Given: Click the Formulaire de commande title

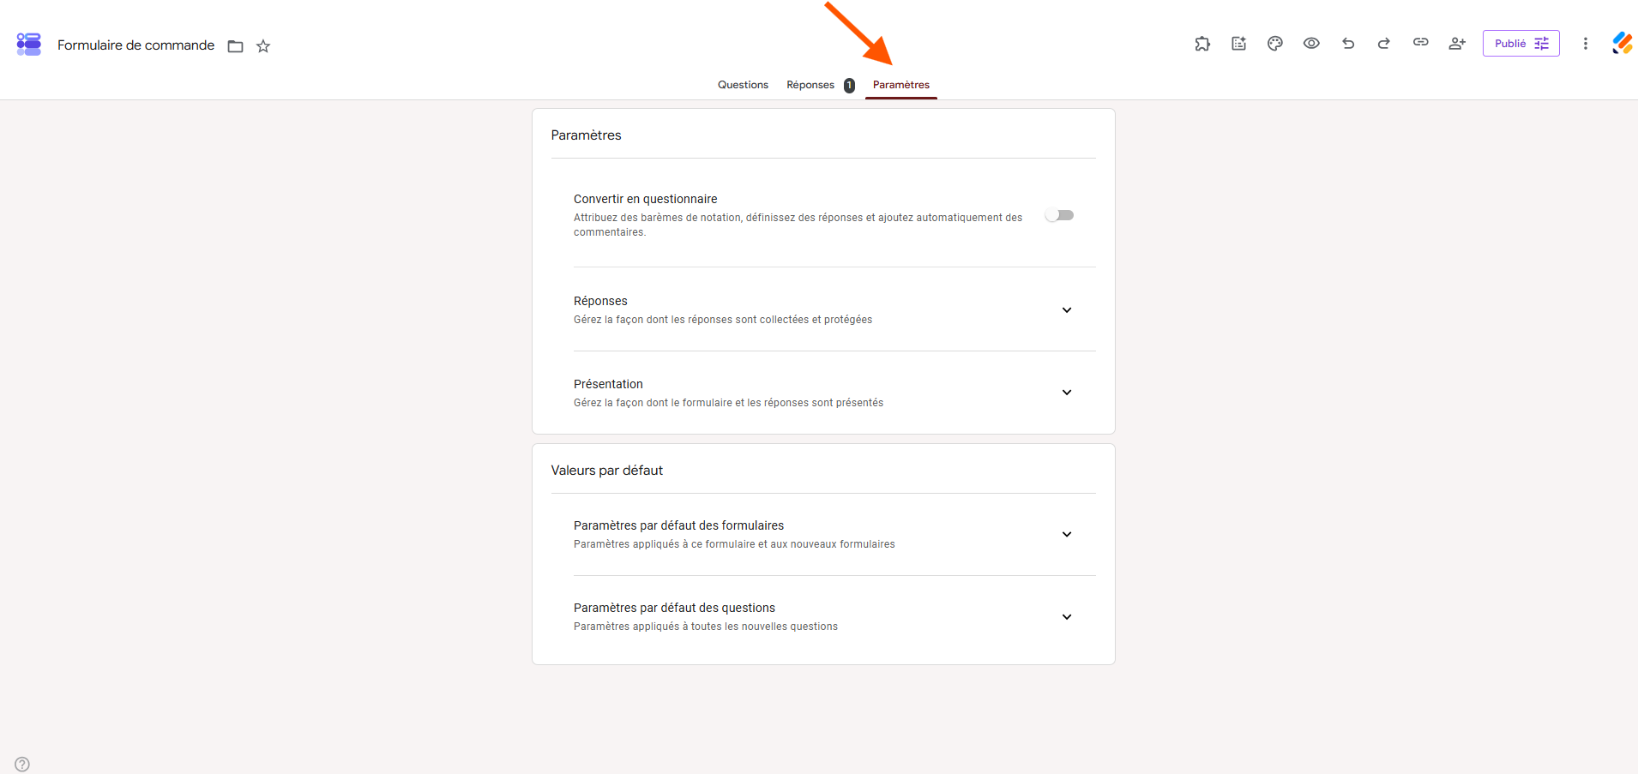Looking at the screenshot, I should (135, 45).
